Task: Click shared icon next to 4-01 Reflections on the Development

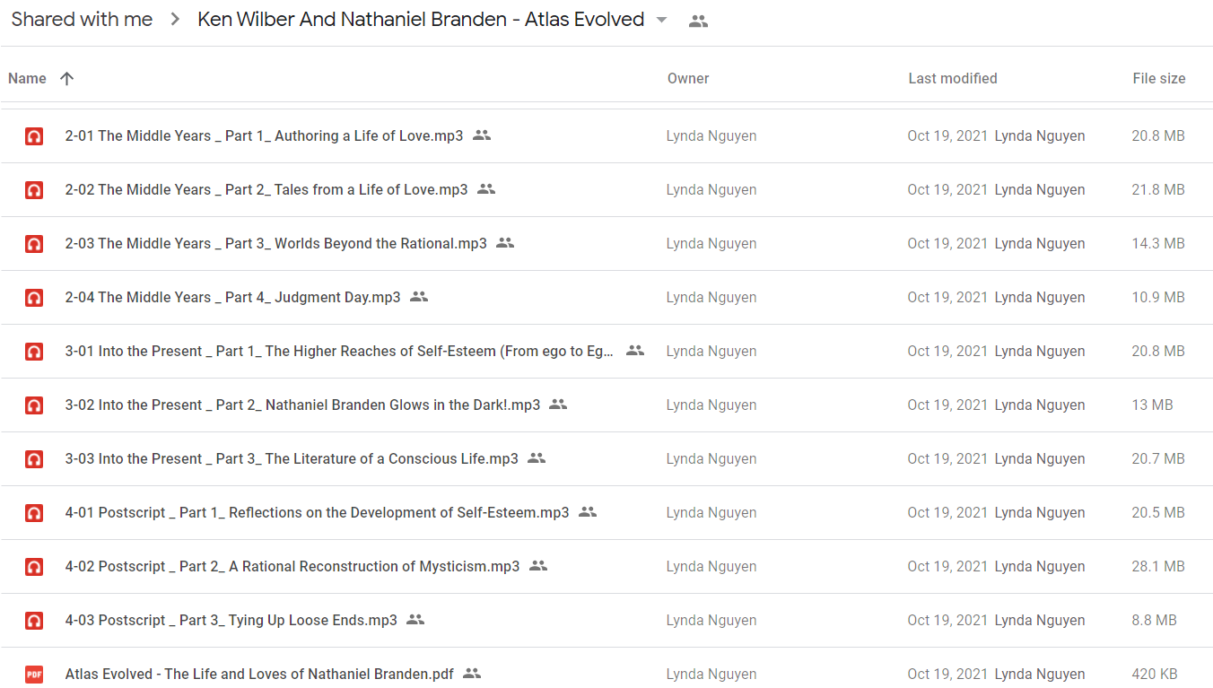Action: point(588,512)
